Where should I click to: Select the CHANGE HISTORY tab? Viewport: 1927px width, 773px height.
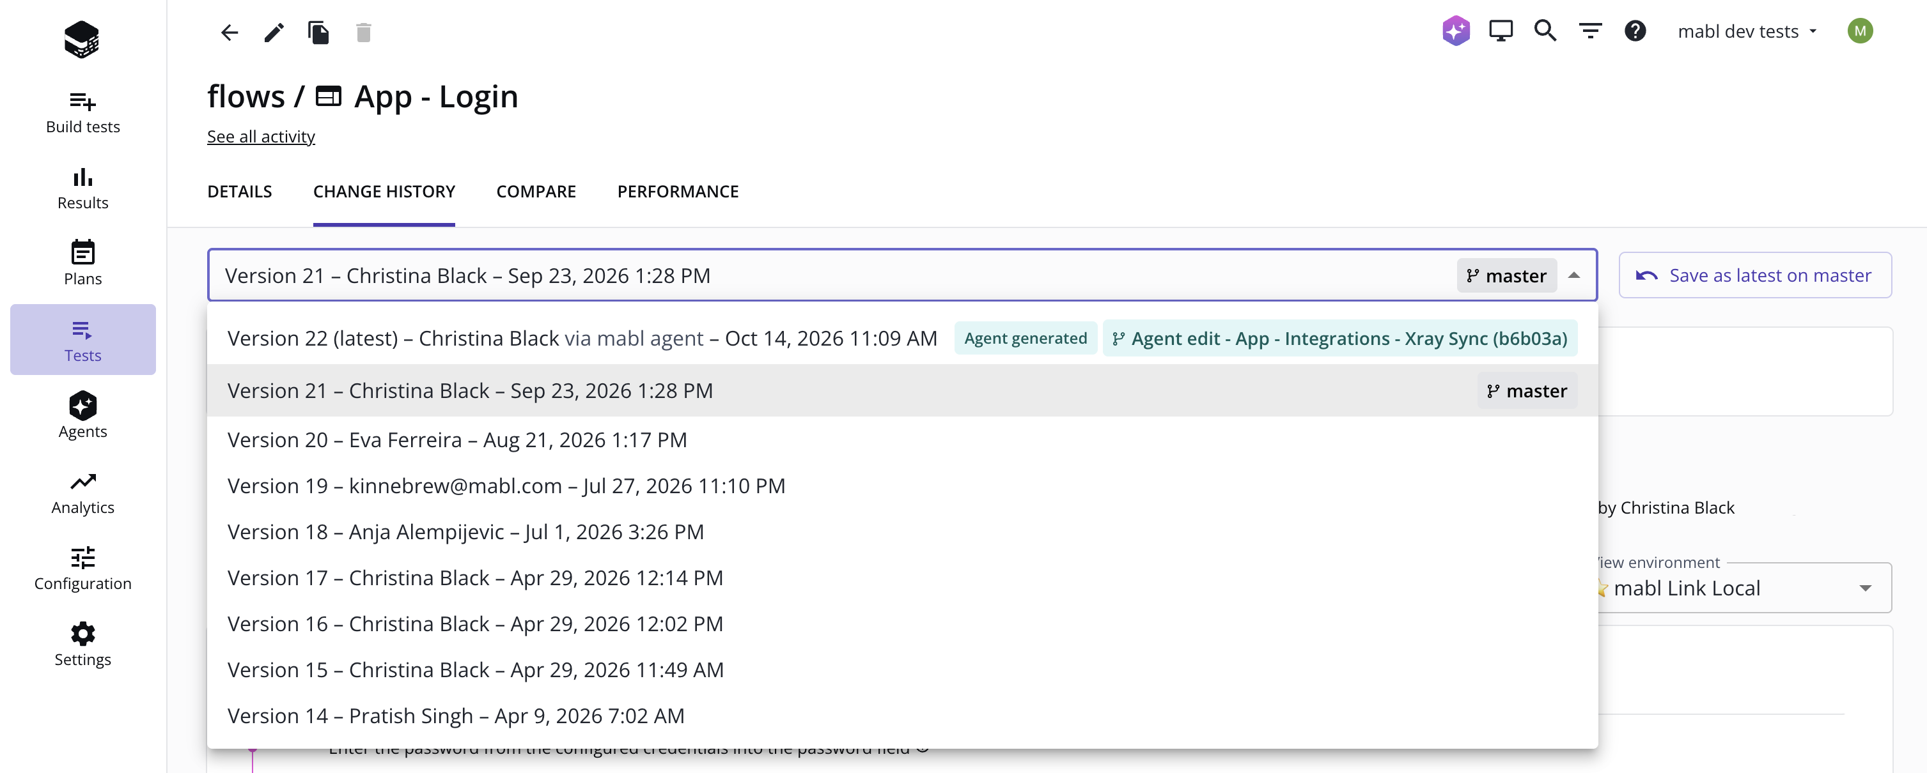tap(384, 192)
